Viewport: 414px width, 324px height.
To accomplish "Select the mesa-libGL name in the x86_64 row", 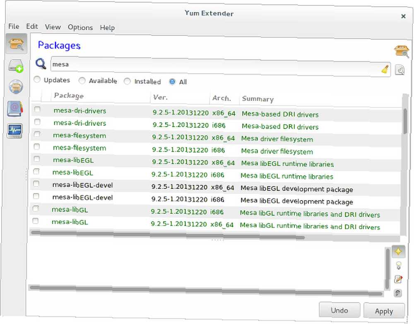I will click(70, 222).
